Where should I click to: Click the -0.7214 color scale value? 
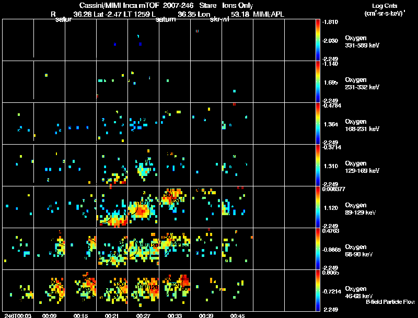pos(332,291)
